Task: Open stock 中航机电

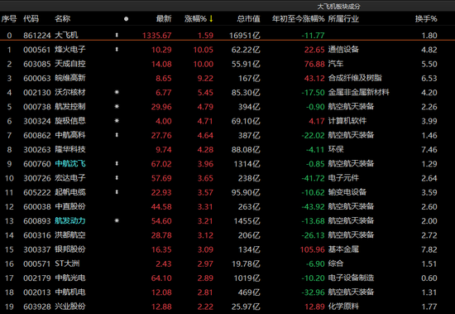Action: (x=70, y=292)
